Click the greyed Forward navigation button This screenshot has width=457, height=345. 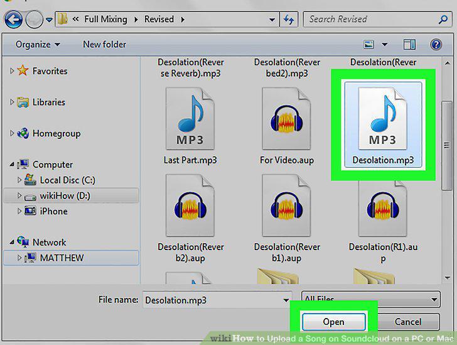coord(34,19)
